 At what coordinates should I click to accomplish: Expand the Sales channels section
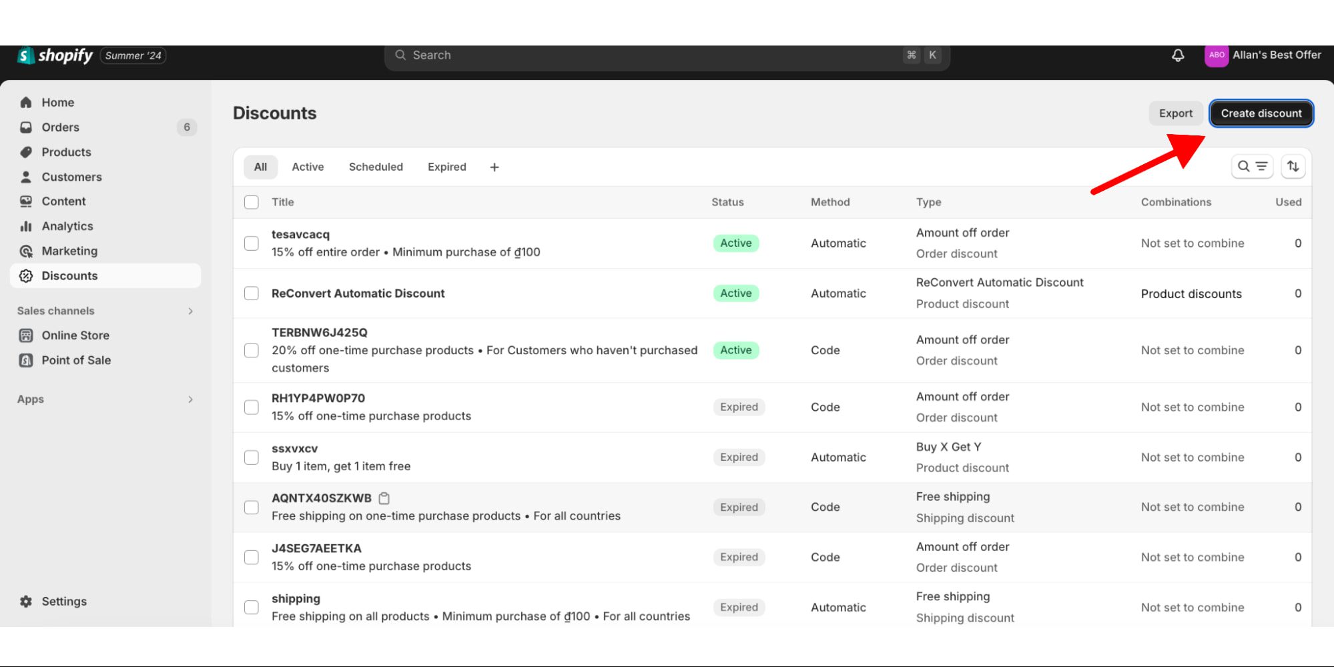pyautogui.click(x=190, y=311)
